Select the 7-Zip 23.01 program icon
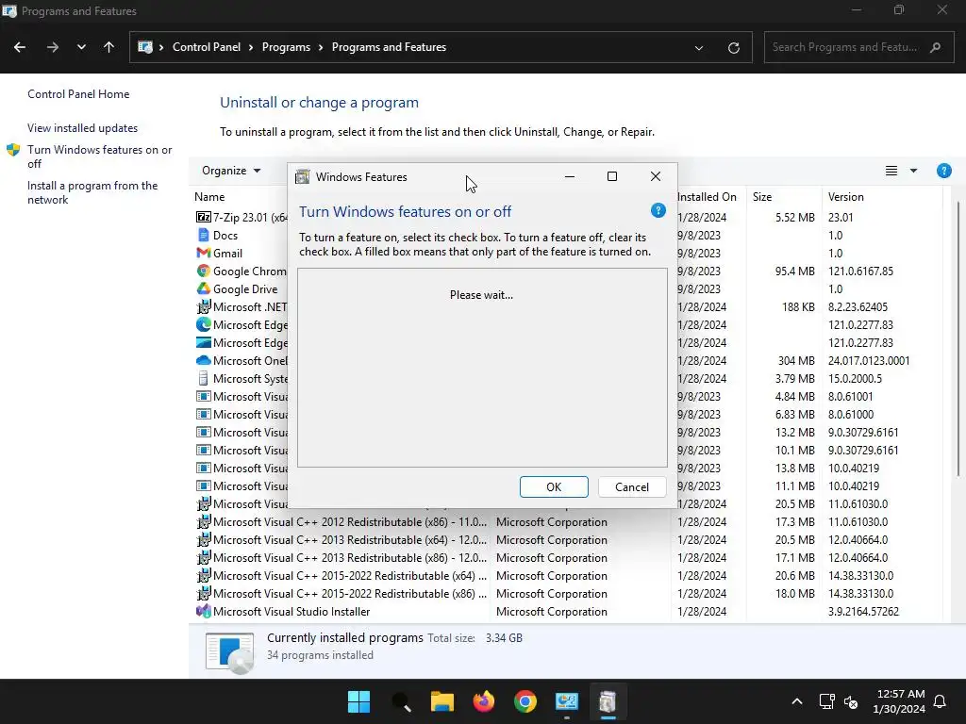This screenshot has height=724, width=966. tap(204, 218)
